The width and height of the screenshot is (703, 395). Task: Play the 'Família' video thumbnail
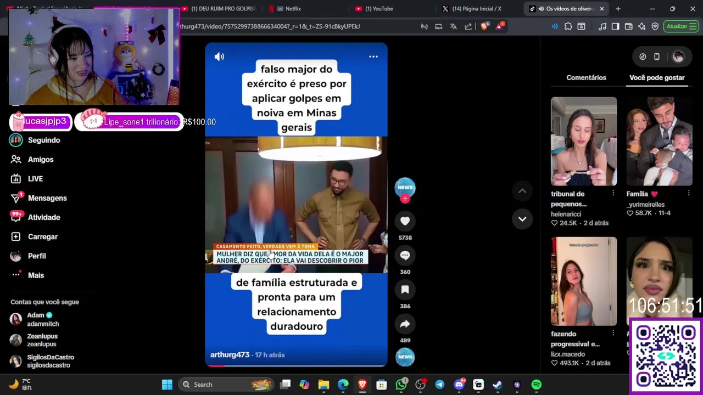coord(659,142)
